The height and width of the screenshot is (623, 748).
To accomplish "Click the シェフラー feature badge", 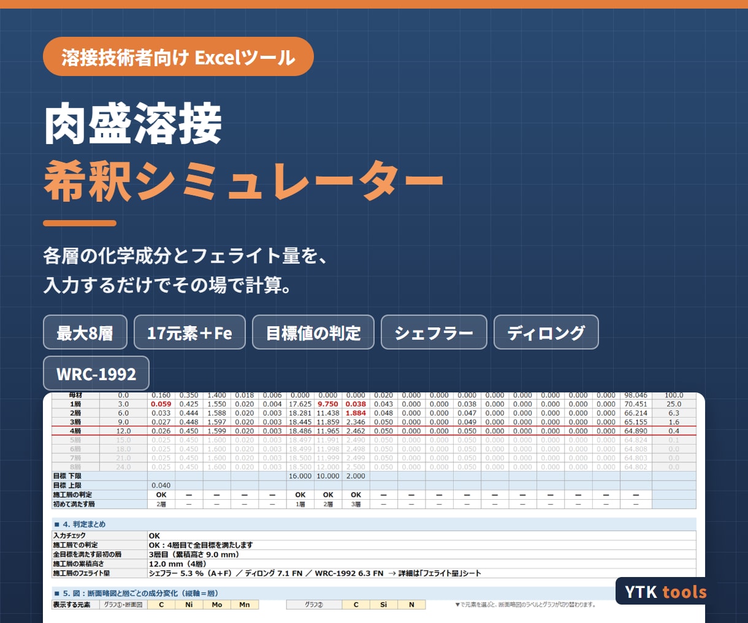I will (x=434, y=332).
